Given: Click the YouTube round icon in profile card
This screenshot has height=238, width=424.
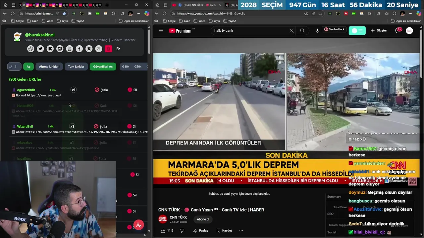Looking at the screenshot, I should (x=70, y=49).
